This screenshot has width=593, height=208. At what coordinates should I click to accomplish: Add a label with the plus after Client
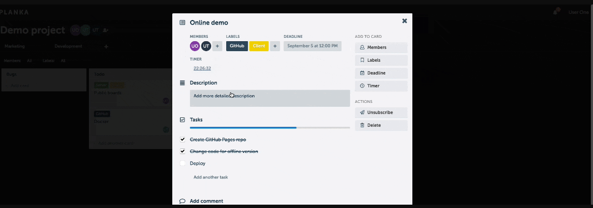[x=275, y=46]
